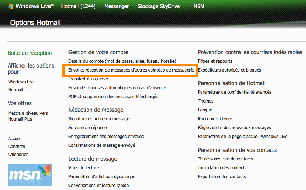The image size is (306, 190).
Task: Click the Windows Live logo
Action: coord(31,6)
